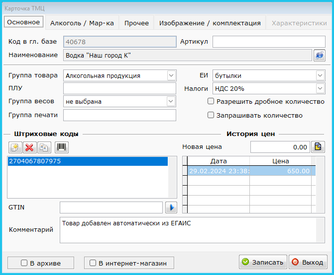Click the red X delete barcode icon

point(29,147)
